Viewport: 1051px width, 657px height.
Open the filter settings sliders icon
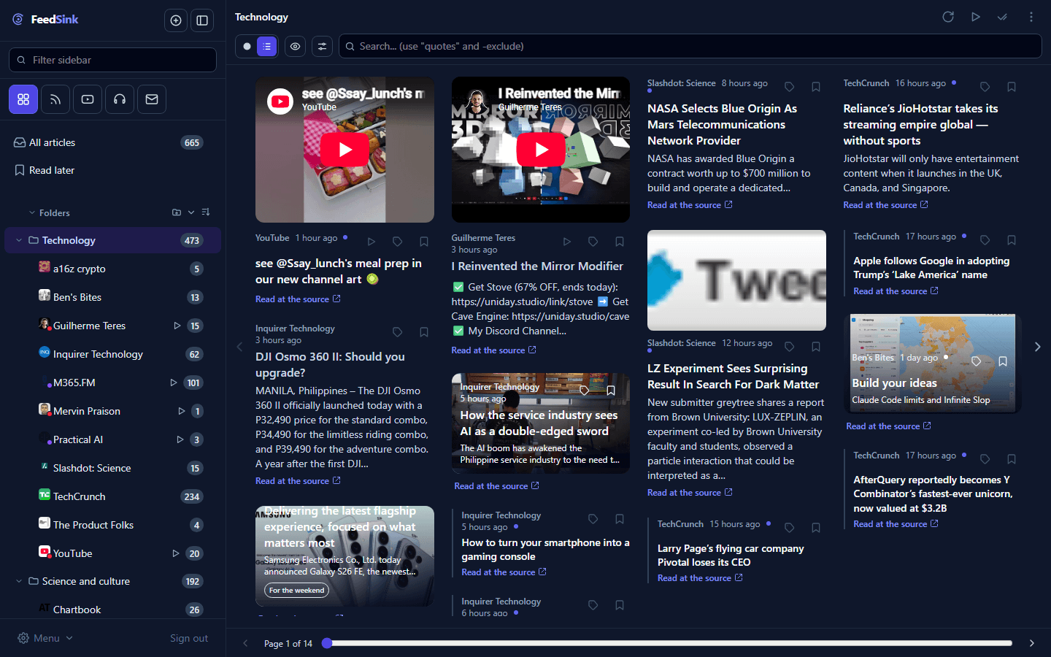click(x=322, y=46)
